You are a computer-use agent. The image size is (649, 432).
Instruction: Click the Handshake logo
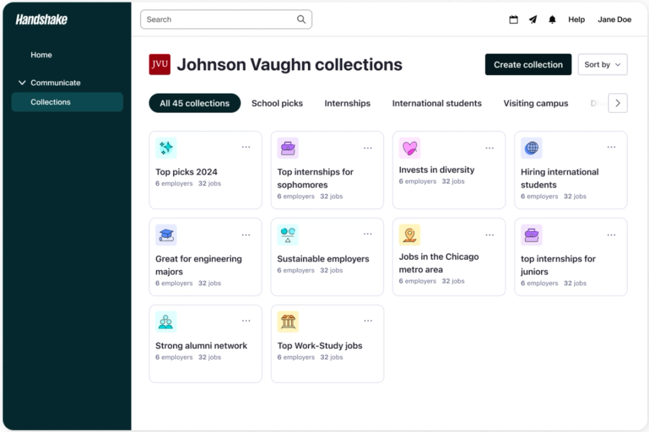tap(41, 19)
